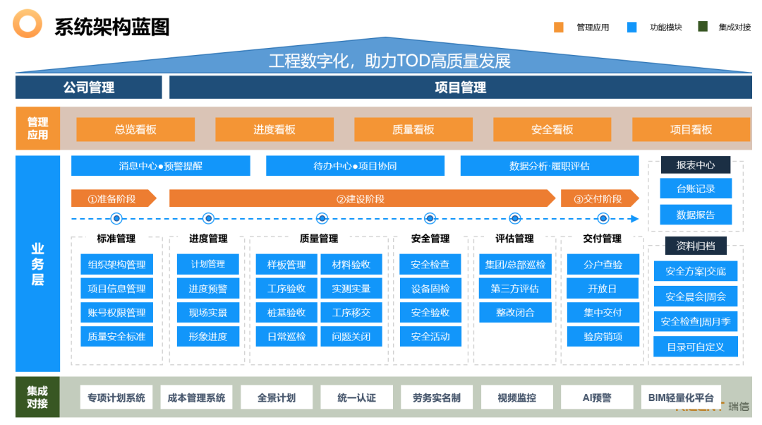
Task: Toggle the 安全看板 dashboard
Action: (552, 129)
